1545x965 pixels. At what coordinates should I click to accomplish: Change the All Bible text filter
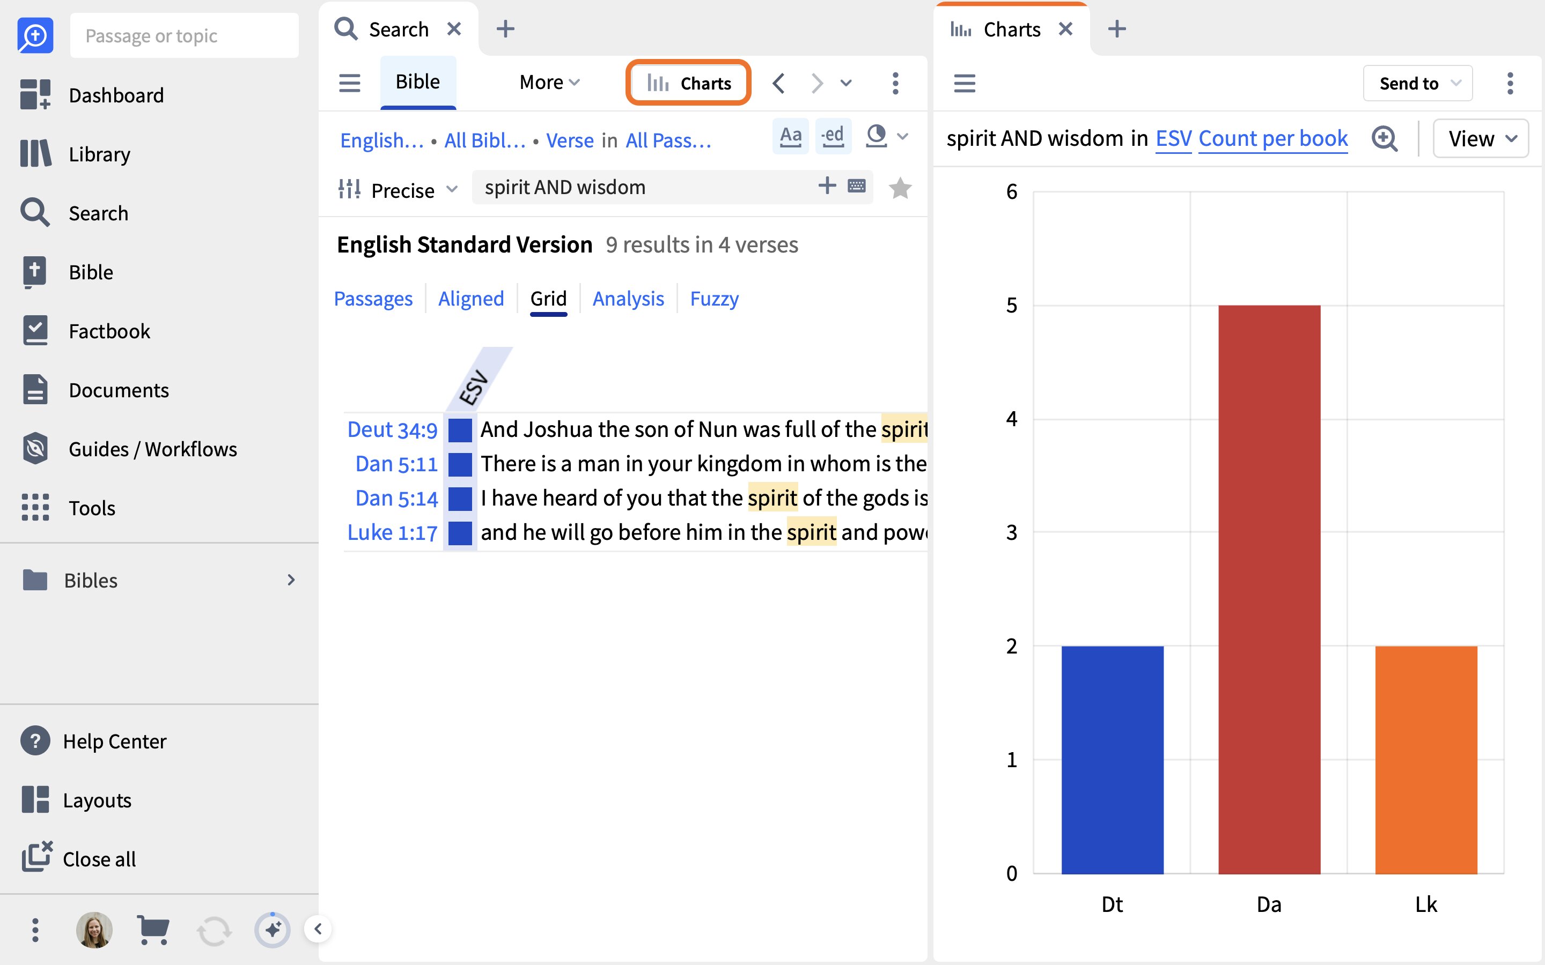484,140
